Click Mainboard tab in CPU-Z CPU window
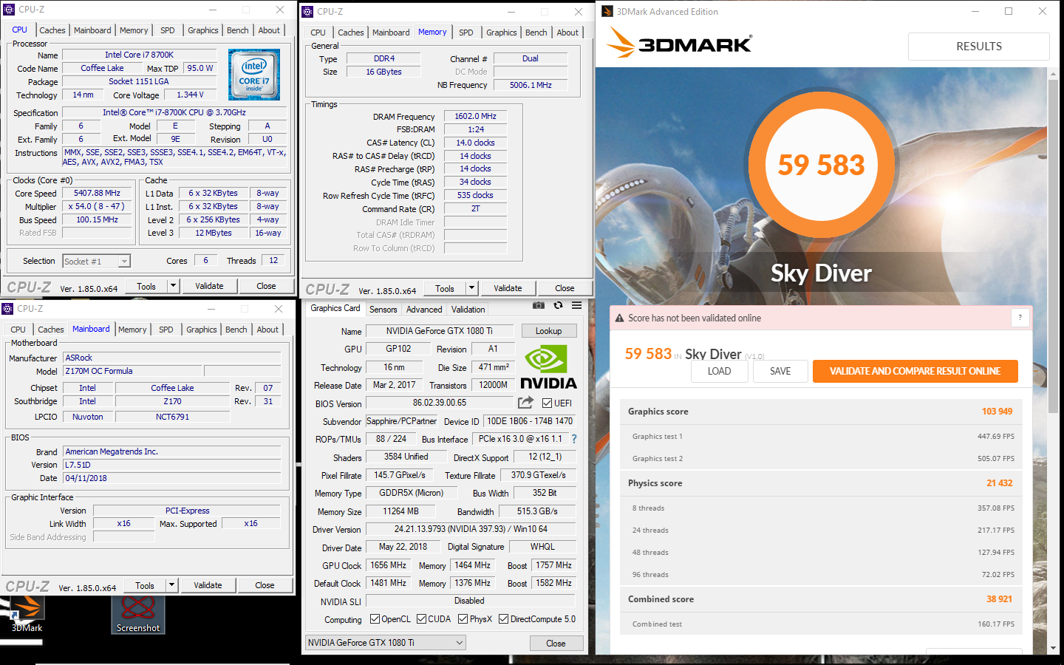The width and height of the screenshot is (1064, 665). (92, 30)
